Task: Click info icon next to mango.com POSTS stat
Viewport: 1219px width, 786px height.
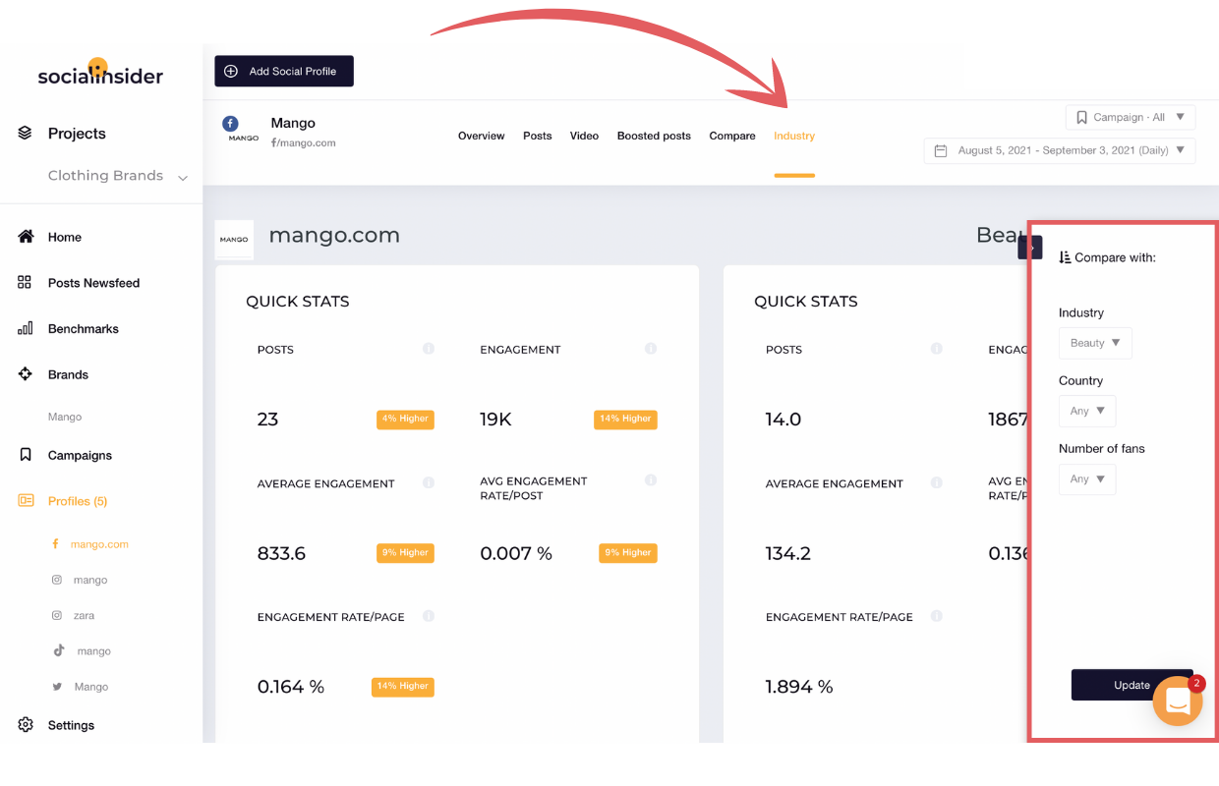Action: (x=429, y=349)
